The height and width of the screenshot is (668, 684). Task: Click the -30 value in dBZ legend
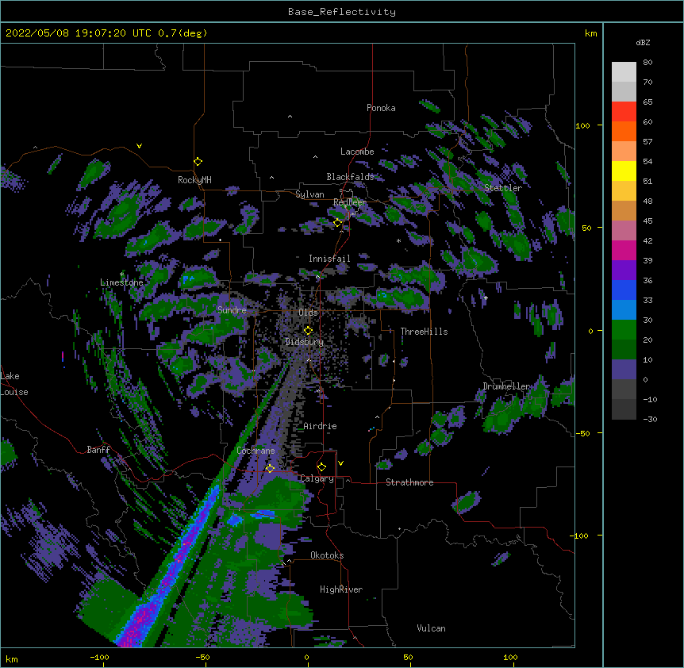(x=650, y=420)
